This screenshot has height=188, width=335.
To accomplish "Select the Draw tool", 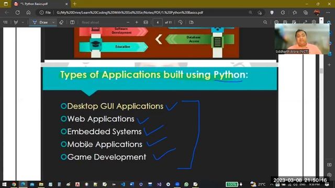I will (40, 22).
